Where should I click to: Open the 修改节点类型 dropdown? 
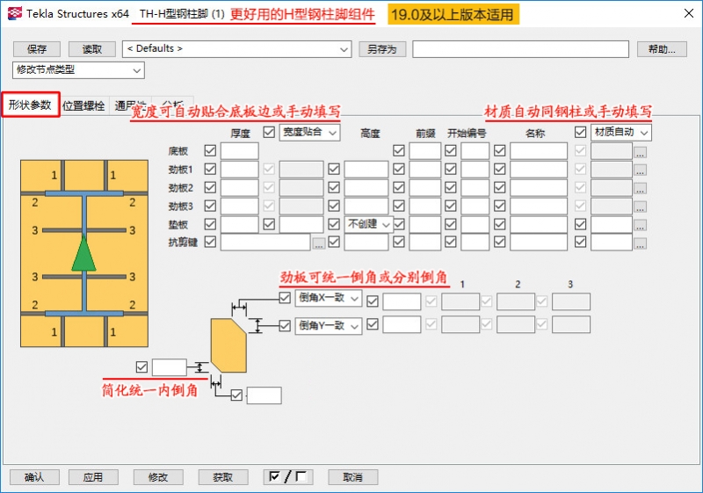[x=78, y=70]
